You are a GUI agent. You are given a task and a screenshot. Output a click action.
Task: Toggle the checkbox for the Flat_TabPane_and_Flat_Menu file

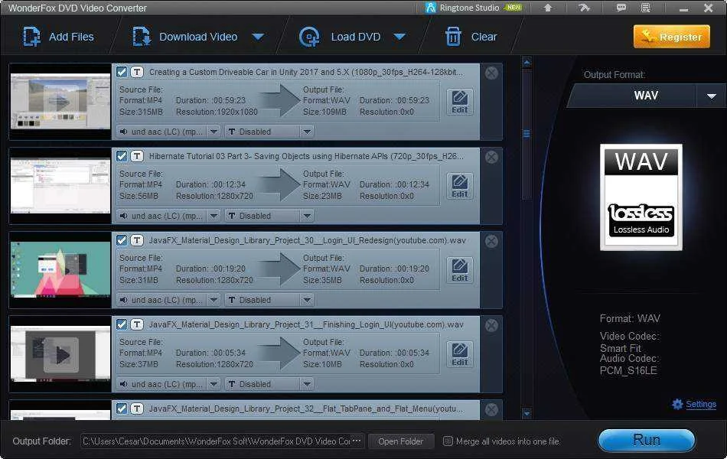tap(122, 409)
